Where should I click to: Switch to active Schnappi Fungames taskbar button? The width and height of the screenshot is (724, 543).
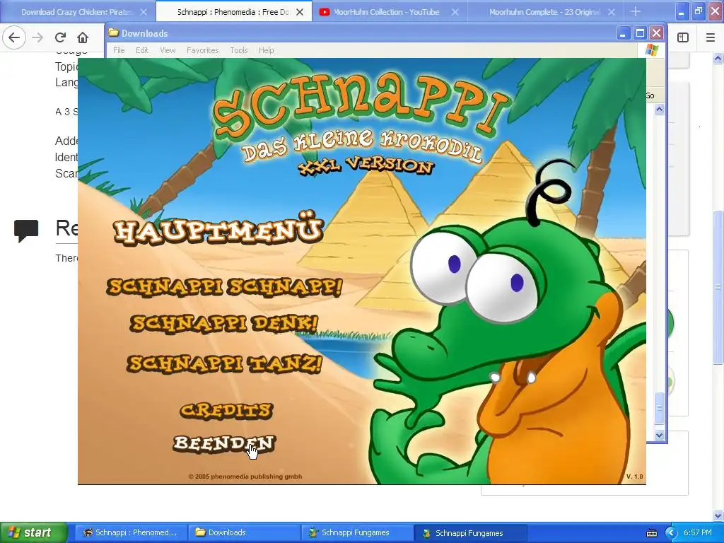[x=470, y=532]
